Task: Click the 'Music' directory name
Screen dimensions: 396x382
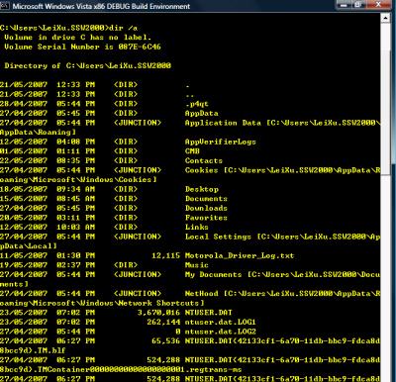Action: 197,265
